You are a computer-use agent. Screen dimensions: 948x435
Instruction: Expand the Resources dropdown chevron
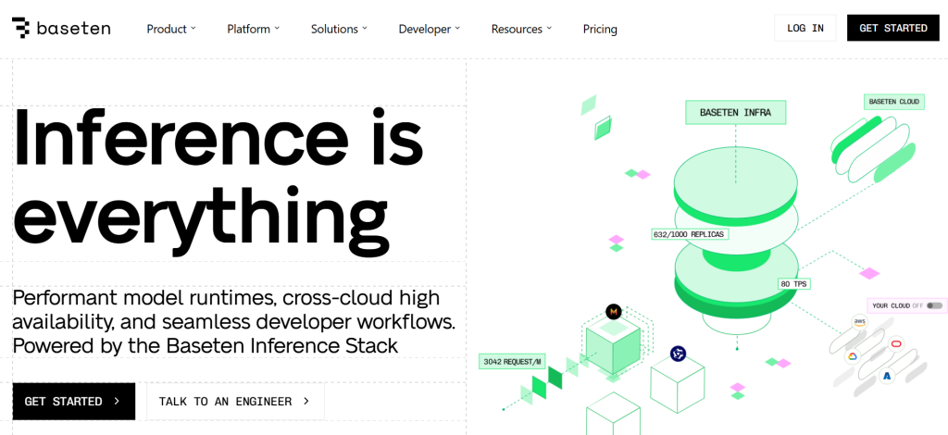pyautogui.click(x=549, y=28)
